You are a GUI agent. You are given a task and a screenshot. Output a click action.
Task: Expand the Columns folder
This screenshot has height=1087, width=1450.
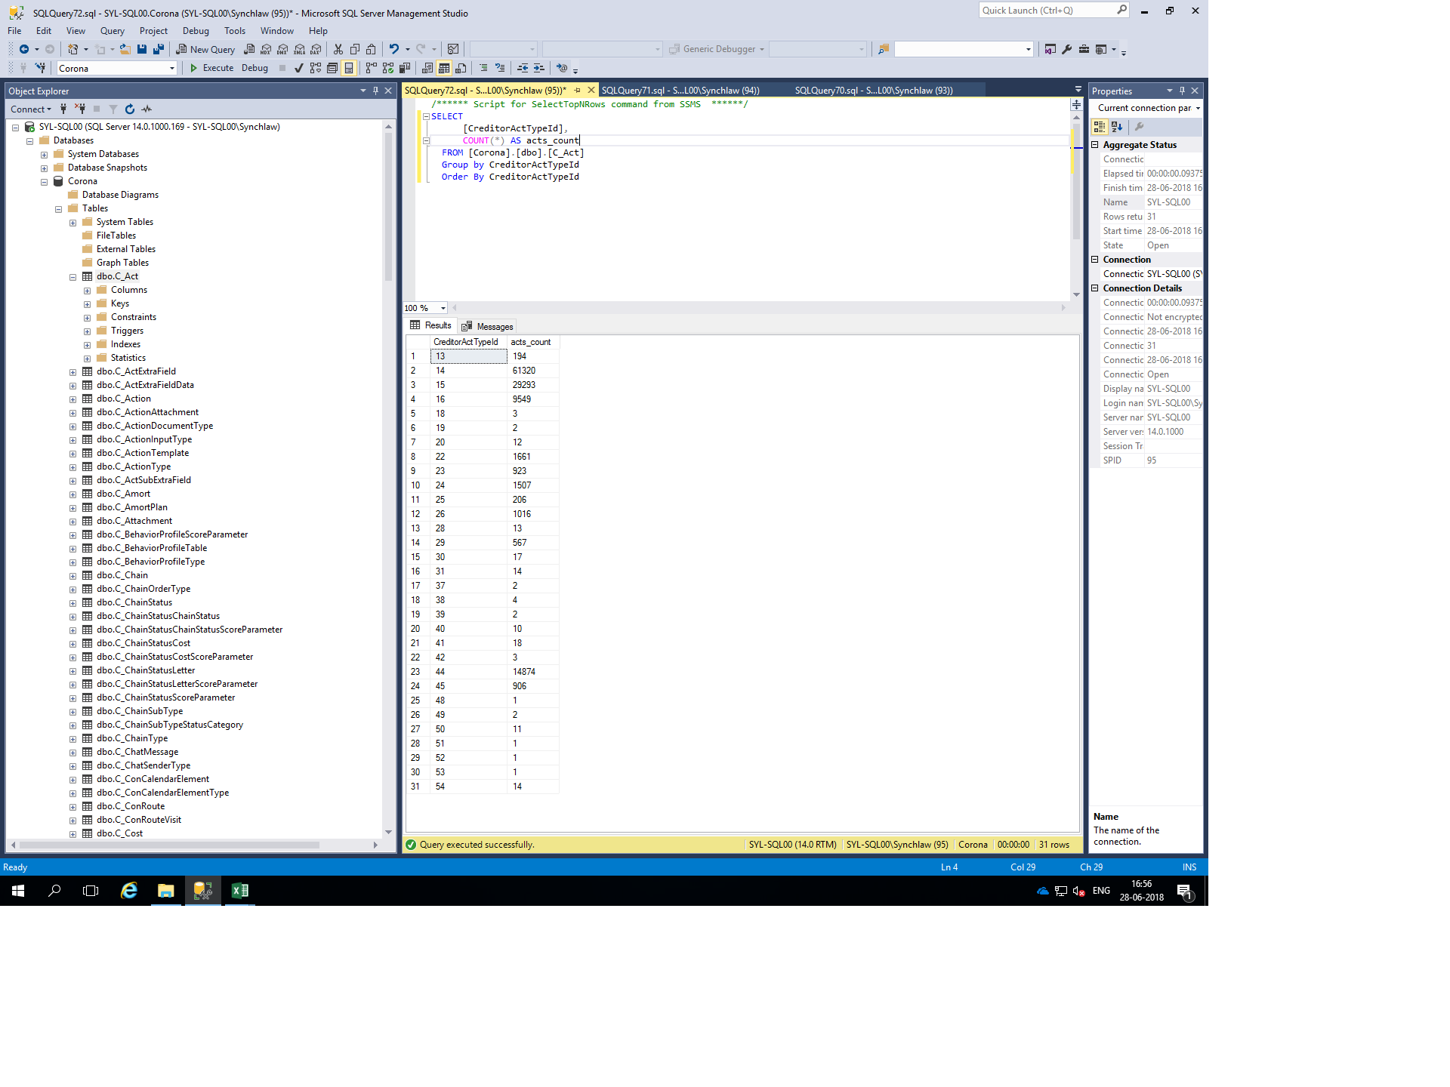[87, 291]
